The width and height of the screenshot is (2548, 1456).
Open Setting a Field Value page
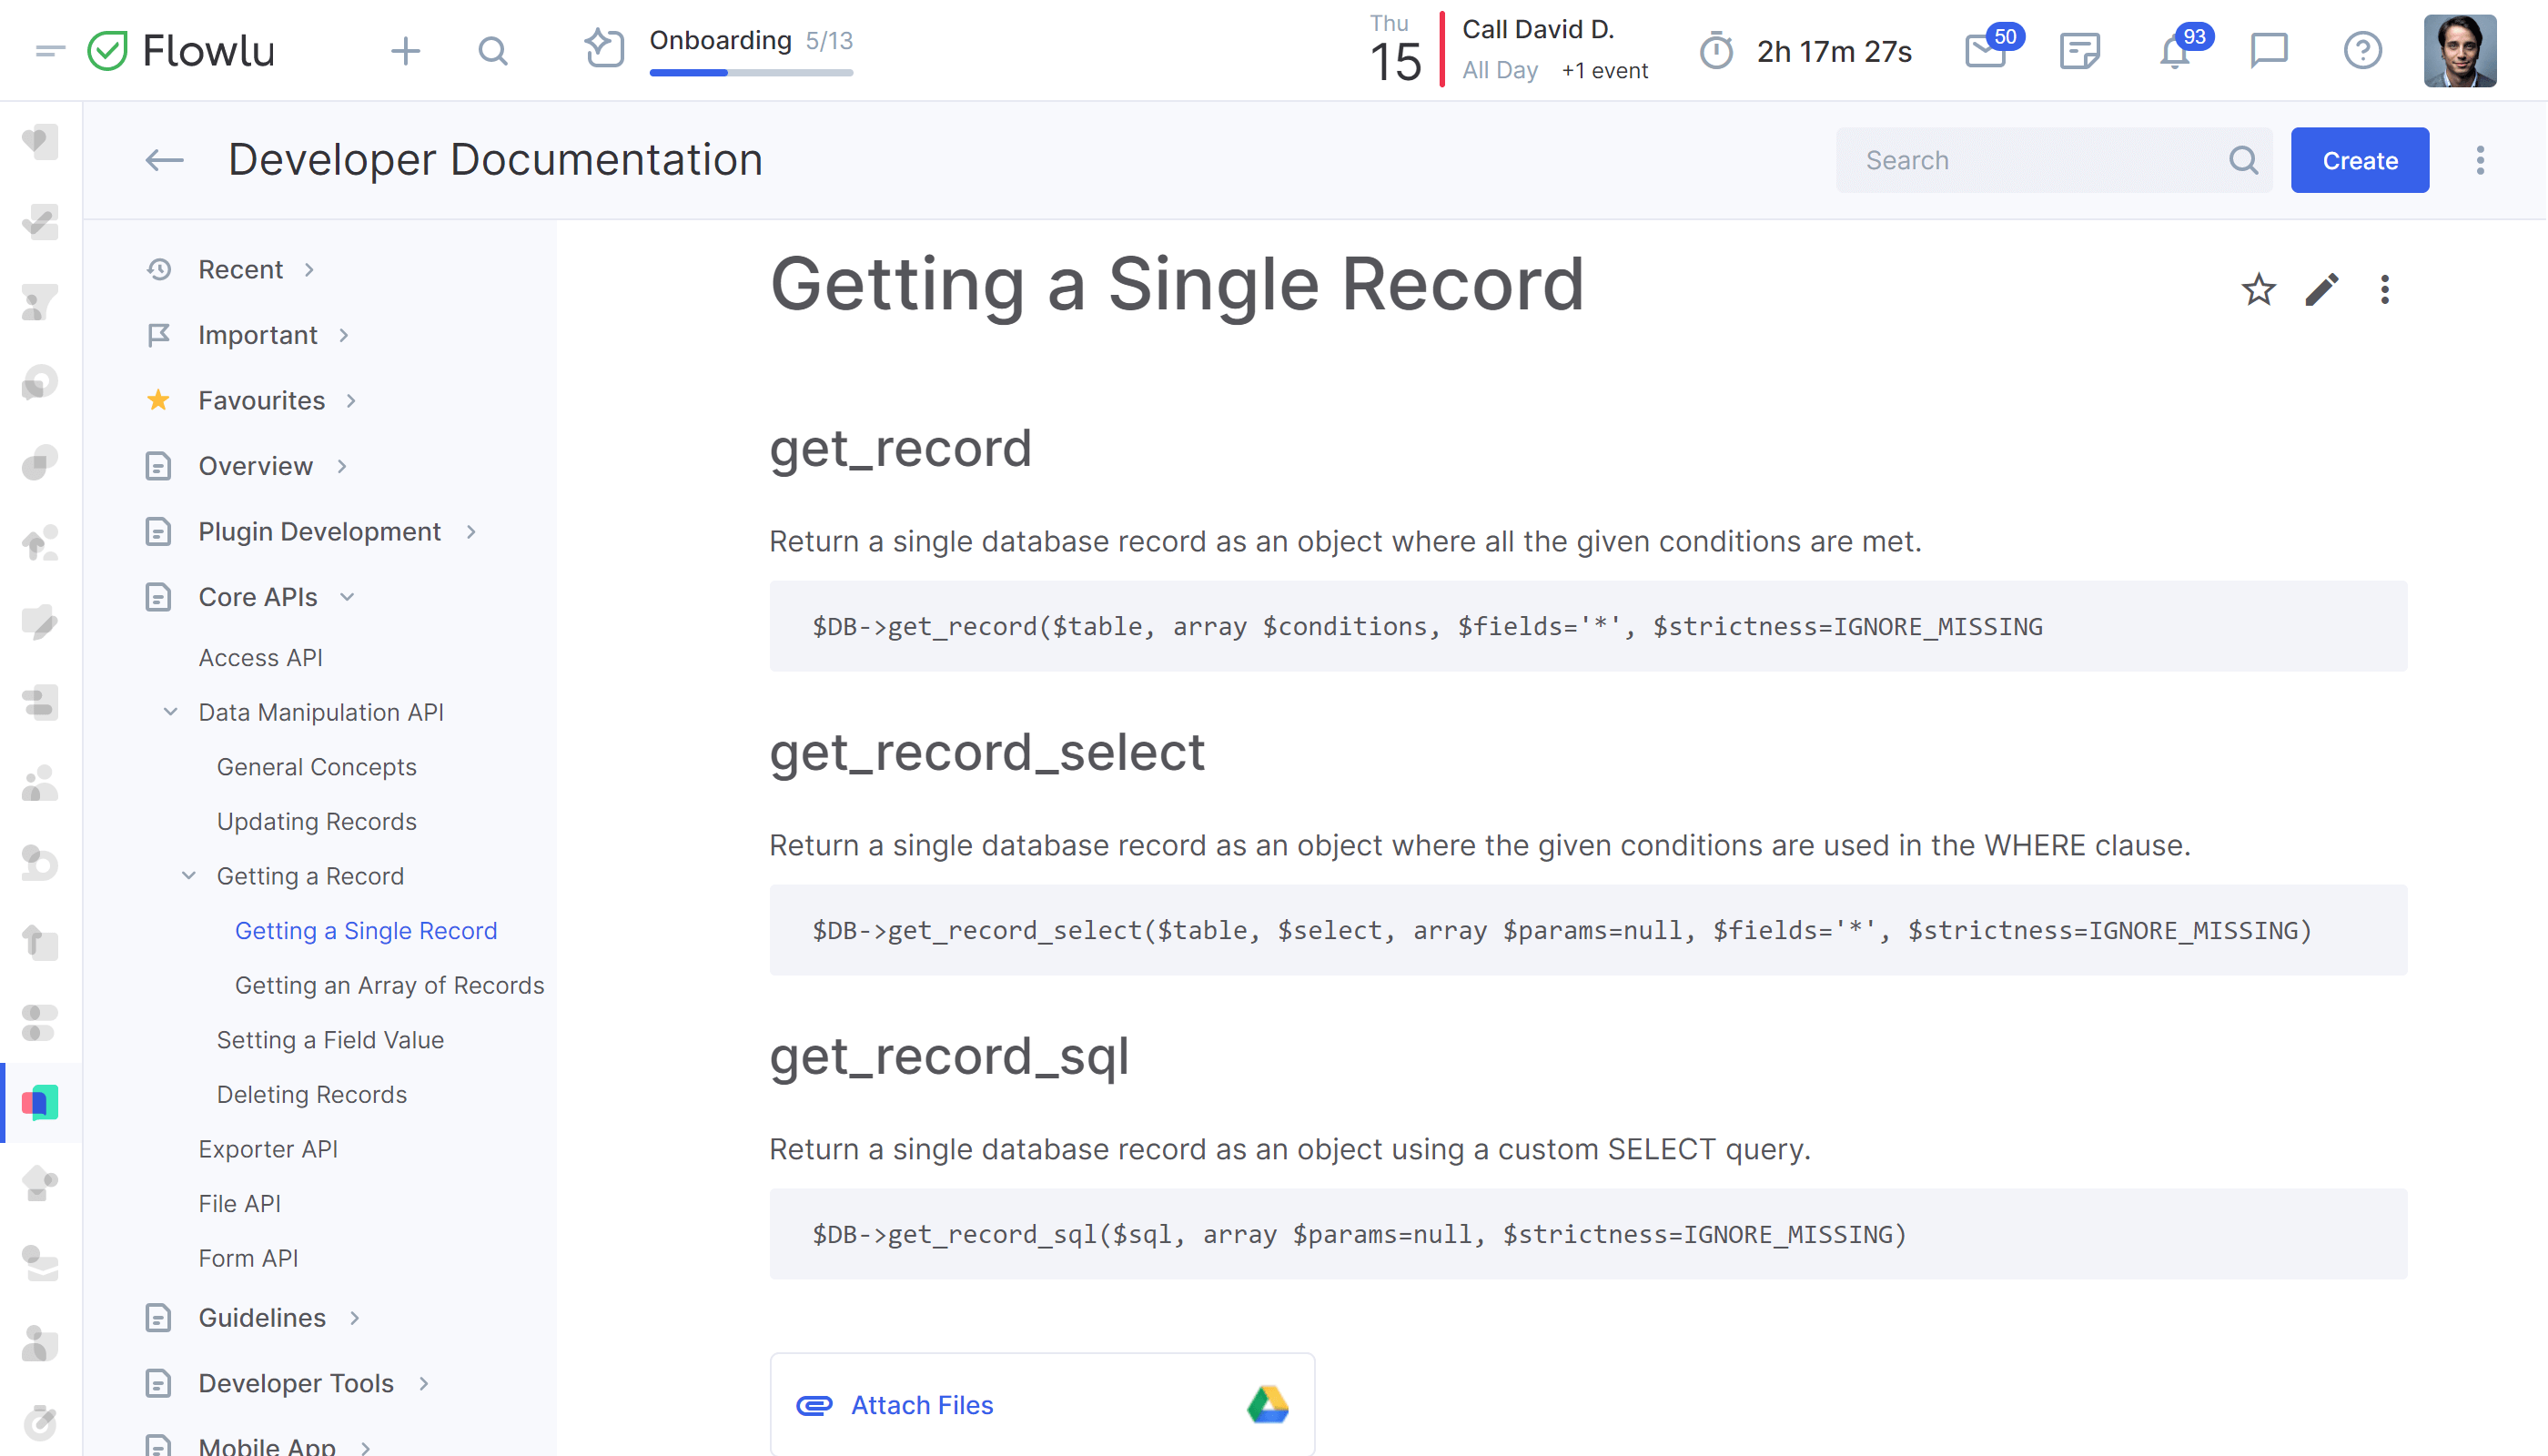pos(331,1040)
